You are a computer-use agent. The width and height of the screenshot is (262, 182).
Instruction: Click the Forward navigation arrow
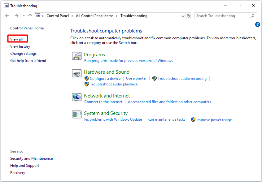point(16,16)
